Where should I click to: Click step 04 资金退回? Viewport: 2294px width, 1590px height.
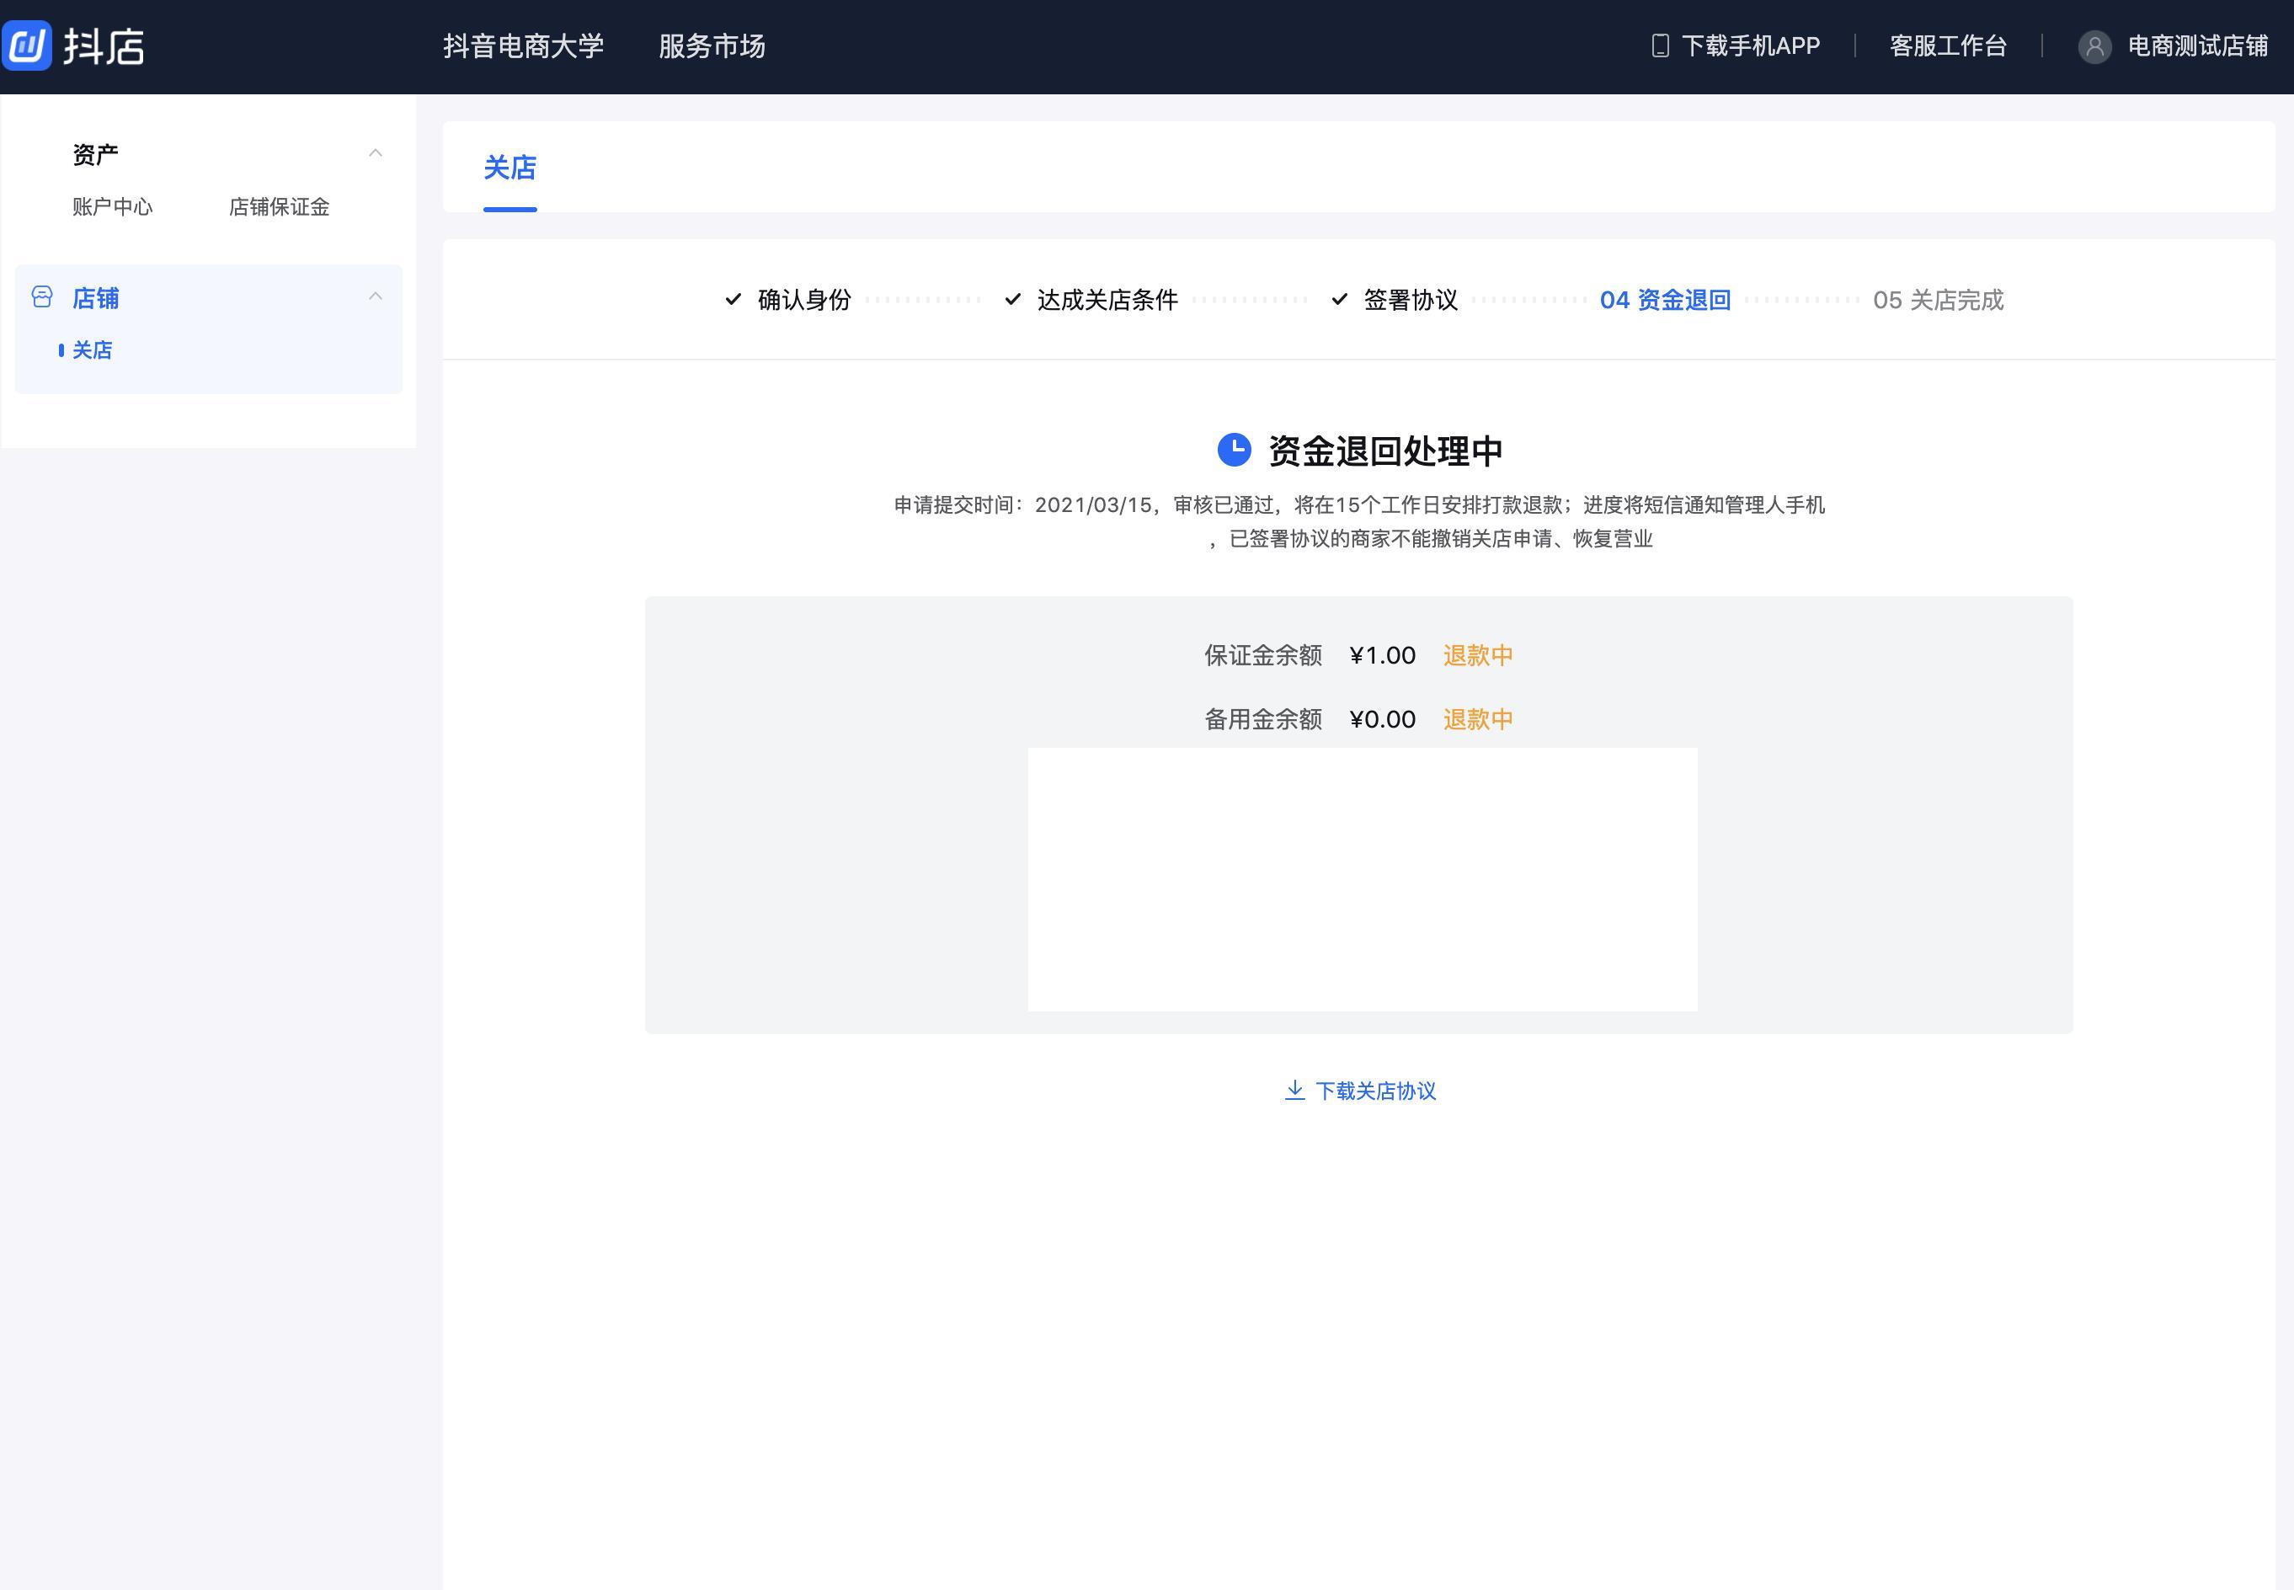coord(1666,300)
